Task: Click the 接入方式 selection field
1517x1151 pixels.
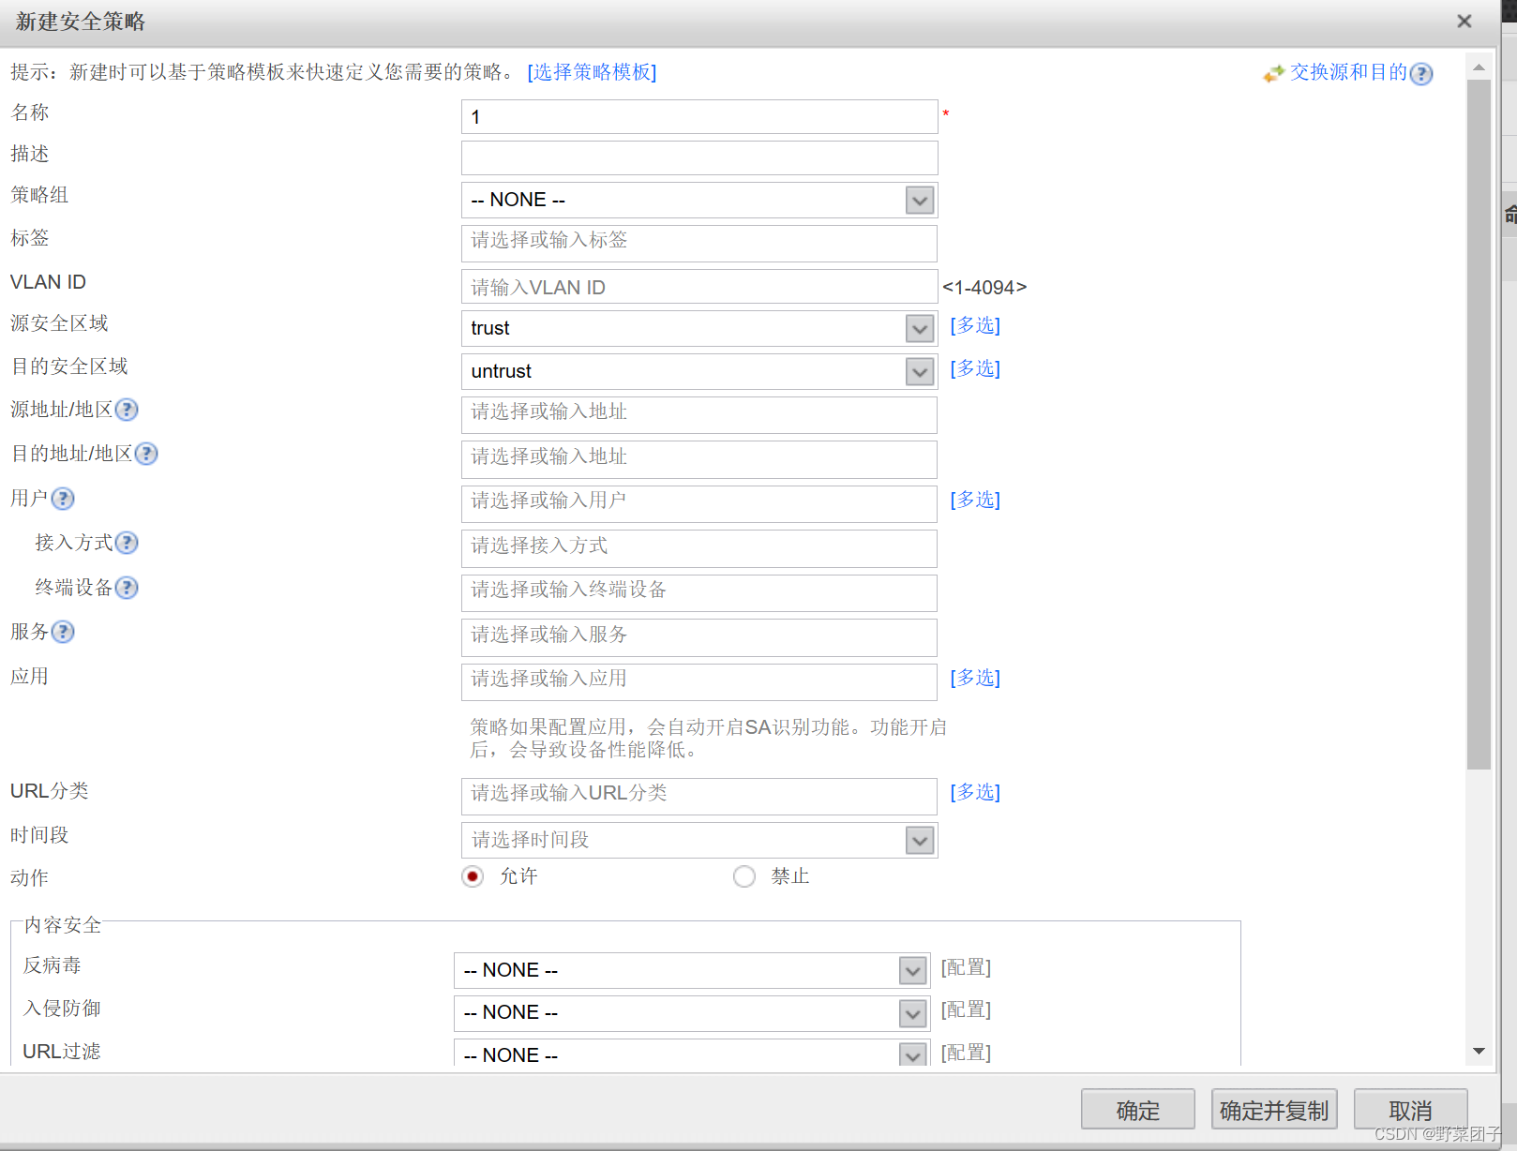Action: 699,548
